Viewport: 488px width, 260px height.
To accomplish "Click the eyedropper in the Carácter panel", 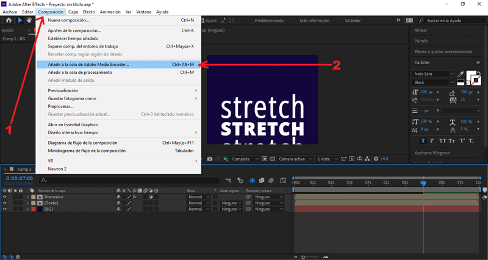I will tap(461, 74).
